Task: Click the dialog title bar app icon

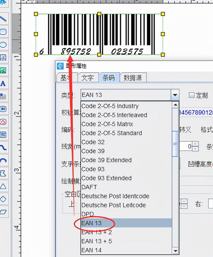Action: click(x=60, y=66)
